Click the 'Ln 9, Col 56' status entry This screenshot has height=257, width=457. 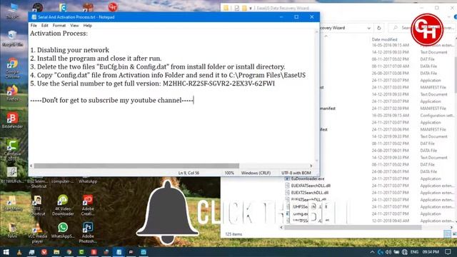click(189, 173)
